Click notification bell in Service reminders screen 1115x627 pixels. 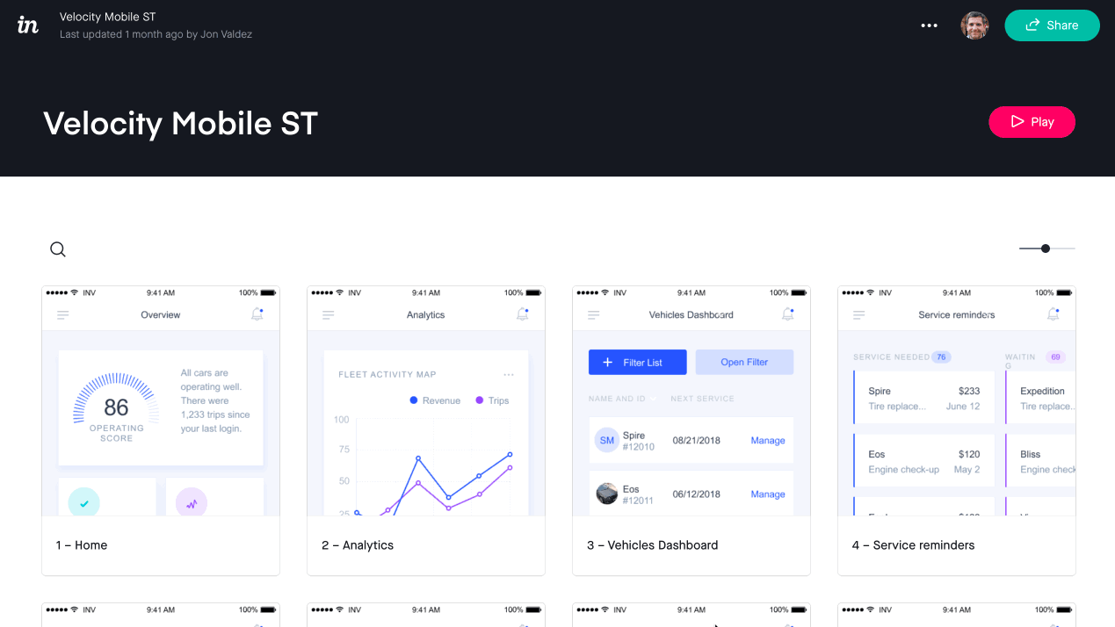click(x=1053, y=314)
